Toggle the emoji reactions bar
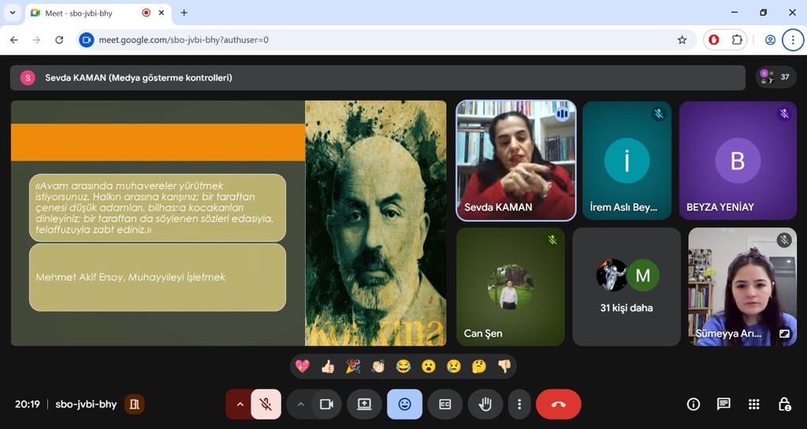Image resolution: width=807 pixels, height=429 pixels. pyautogui.click(x=404, y=405)
